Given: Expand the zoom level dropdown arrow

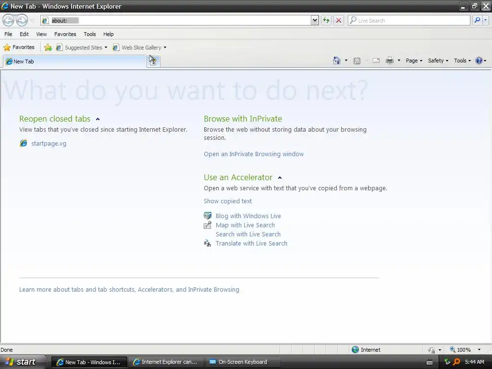Looking at the screenshot, I should click(x=479, y=350).
